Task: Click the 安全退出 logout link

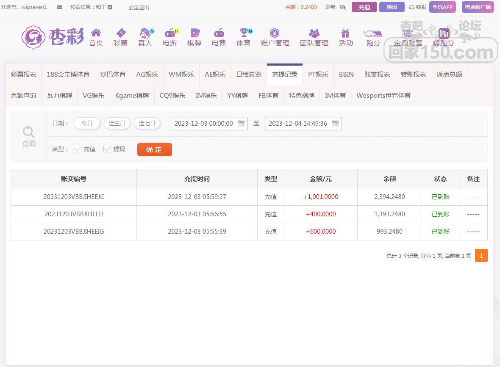Action: coord(139,7)
